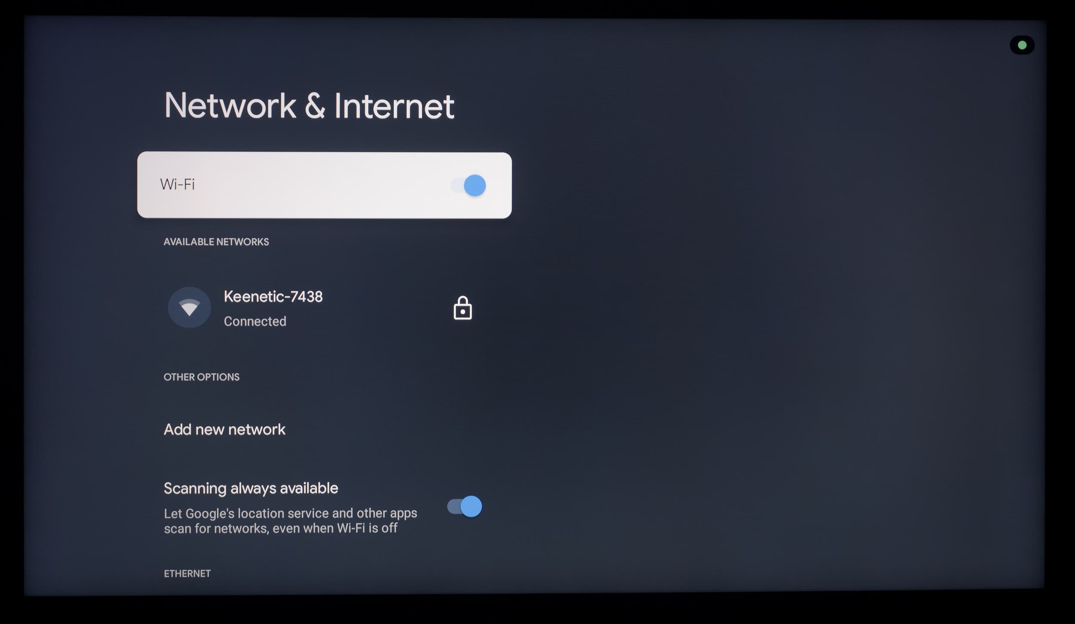This screenshot has width=1075, height=624.
Task: Click the AVAILABLE NETWORKS section header
Action: click(216, 242)
